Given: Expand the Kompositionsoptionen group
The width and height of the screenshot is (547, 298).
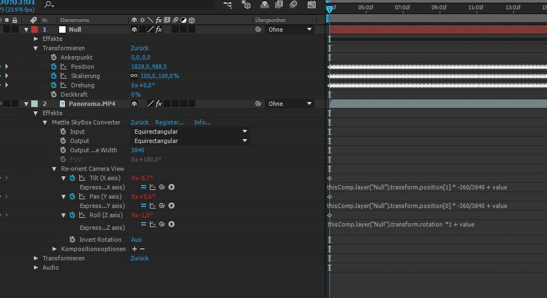Looking at the screenshot, I should click(55, 249).
